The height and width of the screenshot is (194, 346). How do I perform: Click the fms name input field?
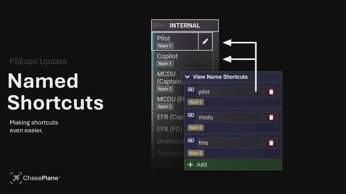230,143
